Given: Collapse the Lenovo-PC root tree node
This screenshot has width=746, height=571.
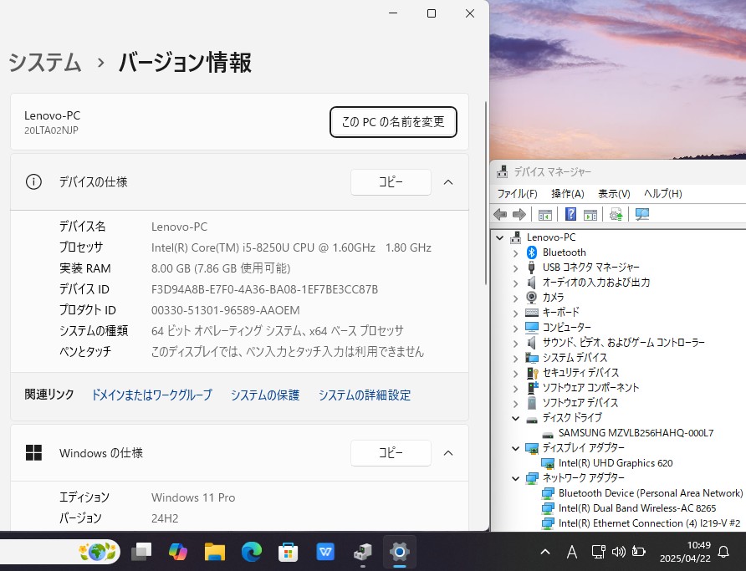Looking at the screenshot, I should 499,237.
